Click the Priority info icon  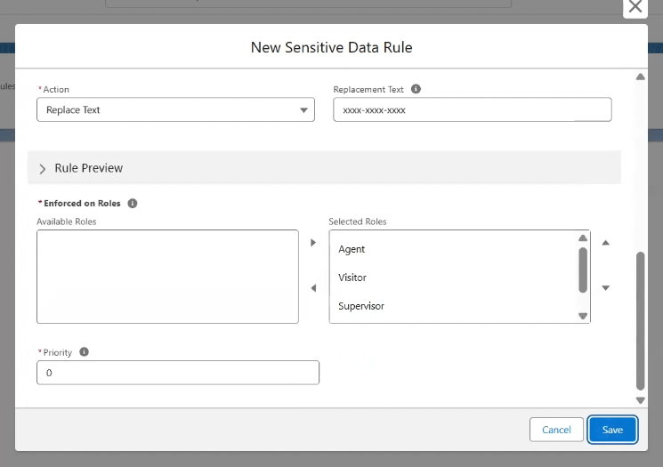pos(85,352)
